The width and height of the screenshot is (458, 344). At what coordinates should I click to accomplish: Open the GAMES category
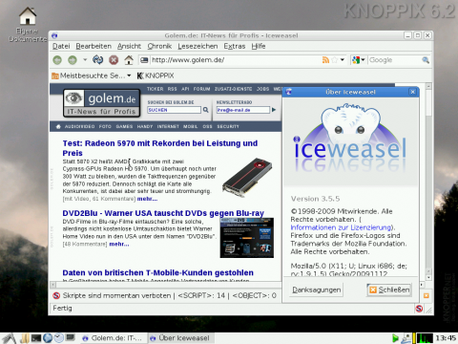[124, 126]
